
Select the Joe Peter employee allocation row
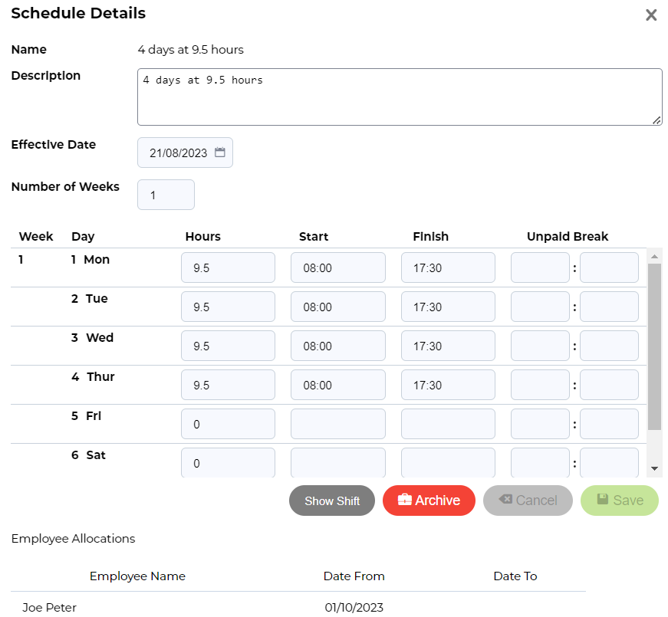tap(298, 608)
